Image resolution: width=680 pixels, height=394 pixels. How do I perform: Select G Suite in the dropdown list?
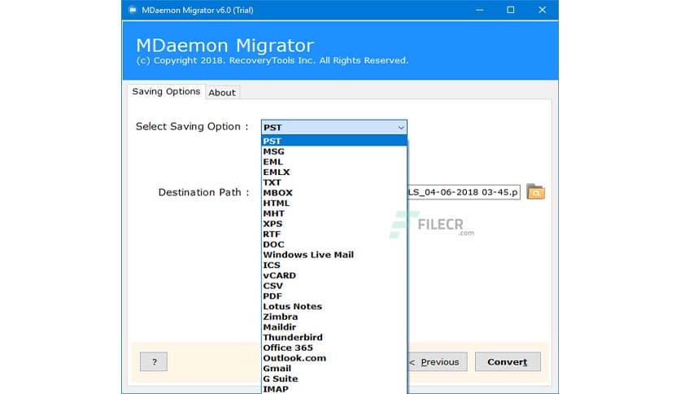tap(334, 379)
